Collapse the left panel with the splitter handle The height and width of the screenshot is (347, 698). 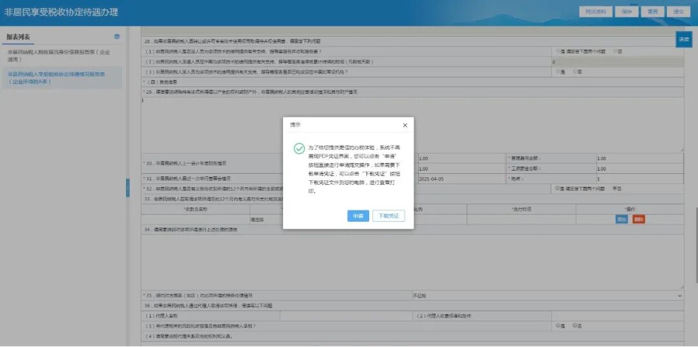point(128,188)
